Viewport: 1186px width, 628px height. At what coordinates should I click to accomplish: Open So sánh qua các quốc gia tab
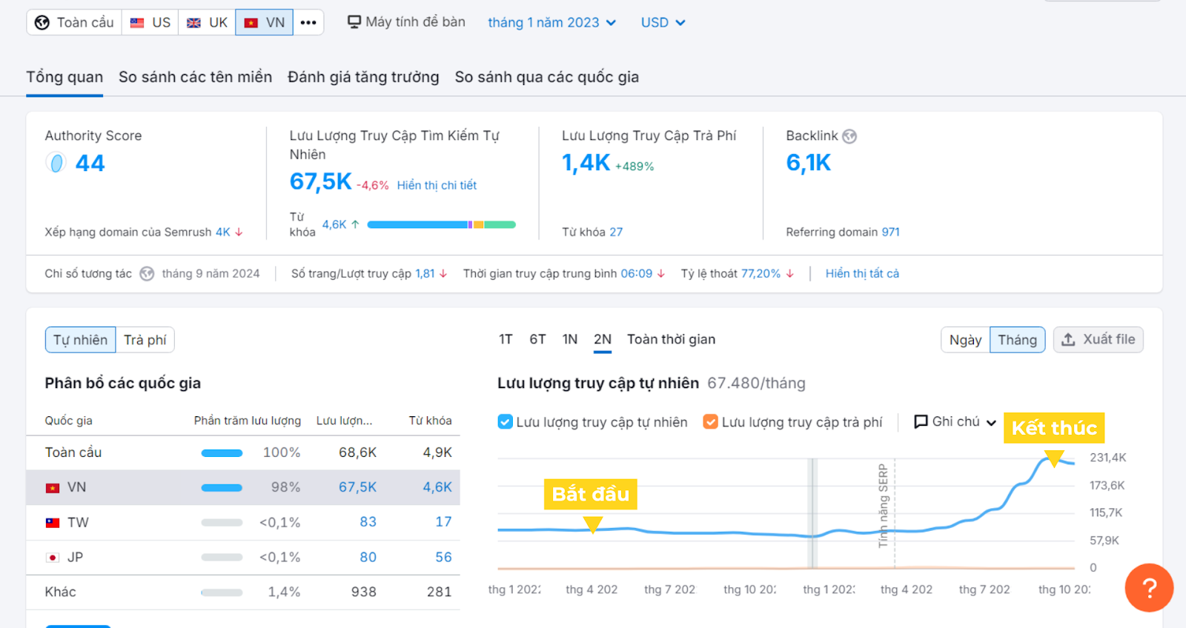coord(547,77)
